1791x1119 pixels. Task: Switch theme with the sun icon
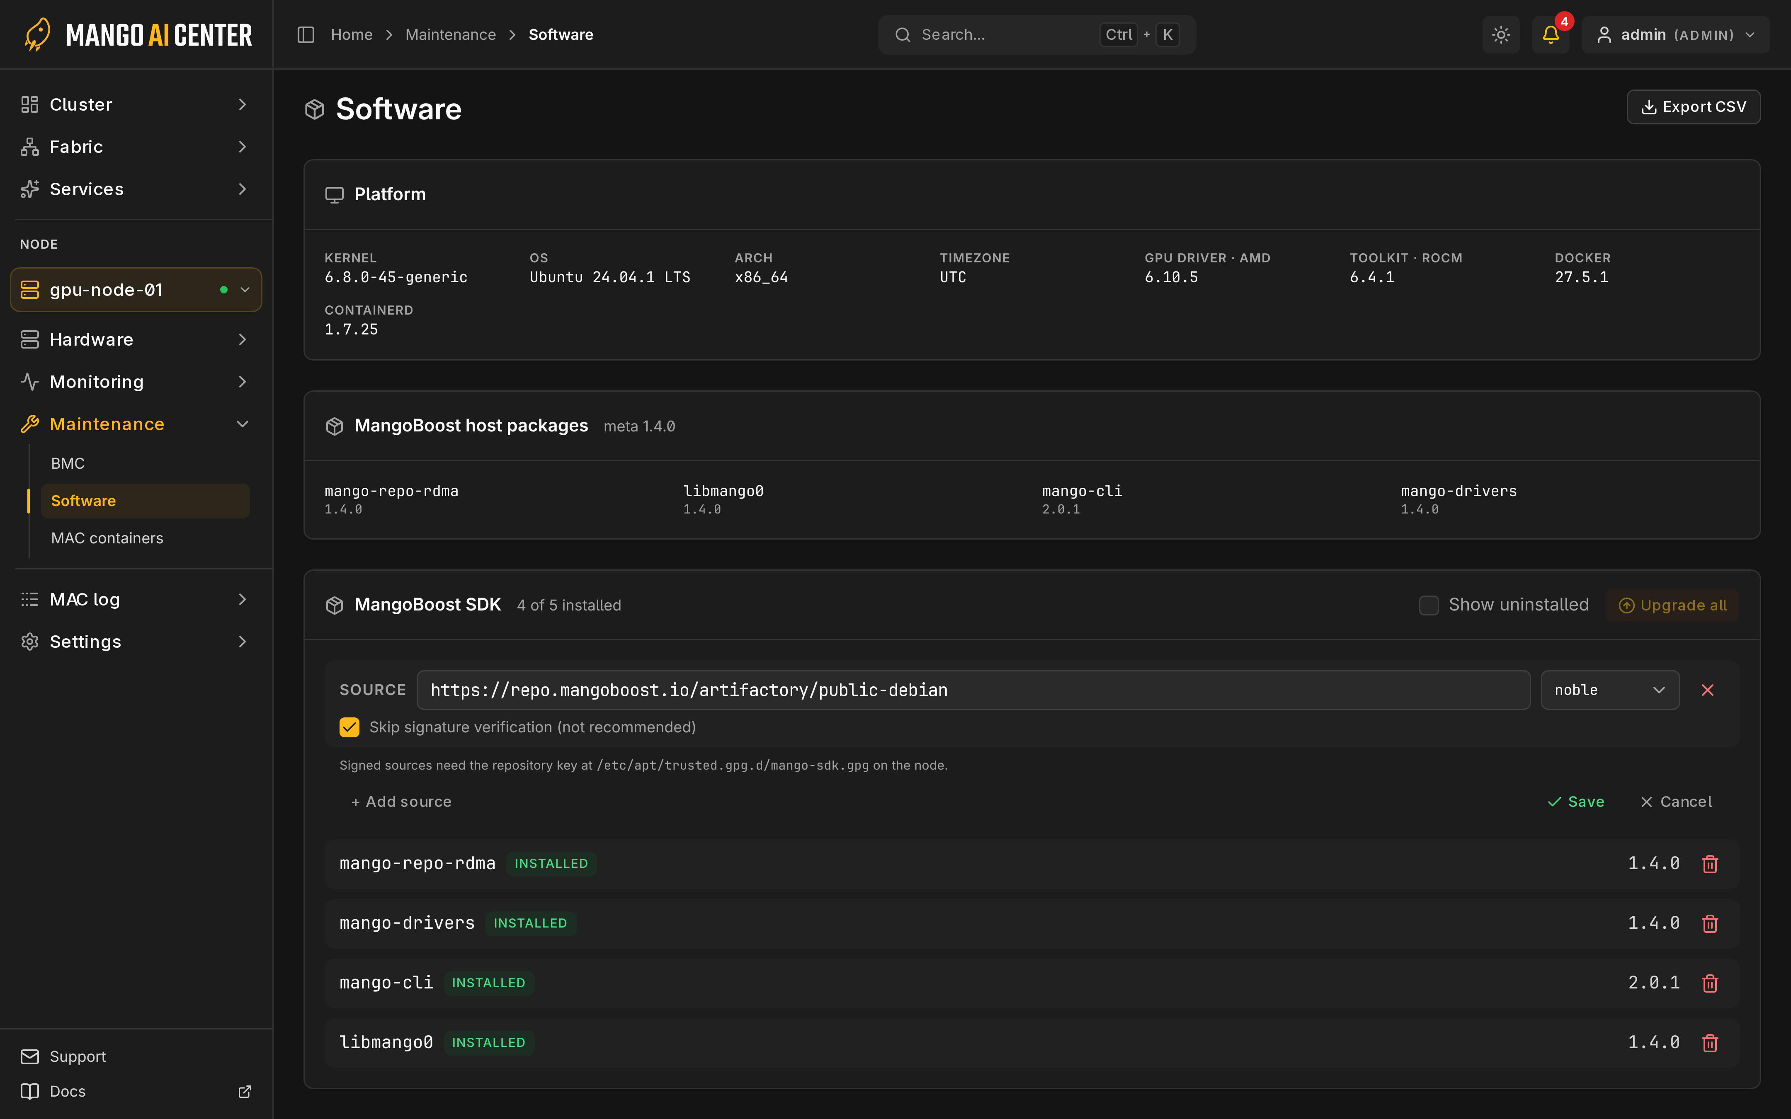[x=1500, y=35]
